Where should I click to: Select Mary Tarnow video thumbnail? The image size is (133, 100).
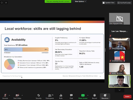coord(119,69)
